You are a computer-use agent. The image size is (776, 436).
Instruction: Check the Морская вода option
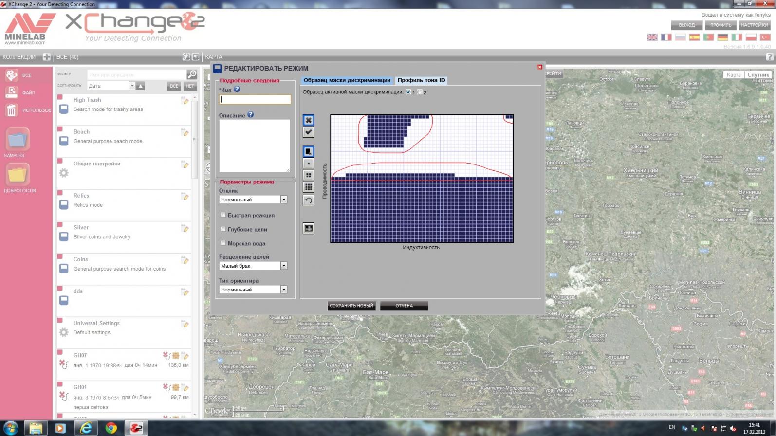click(223, 243)
